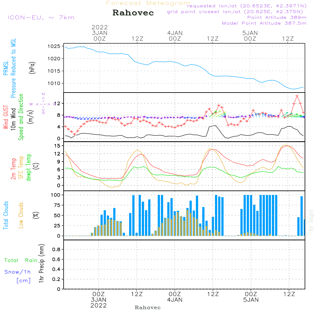Click the green 'Speed and Direction' legend label
Screen dimensions: 318x318
(x=21, y=117)
